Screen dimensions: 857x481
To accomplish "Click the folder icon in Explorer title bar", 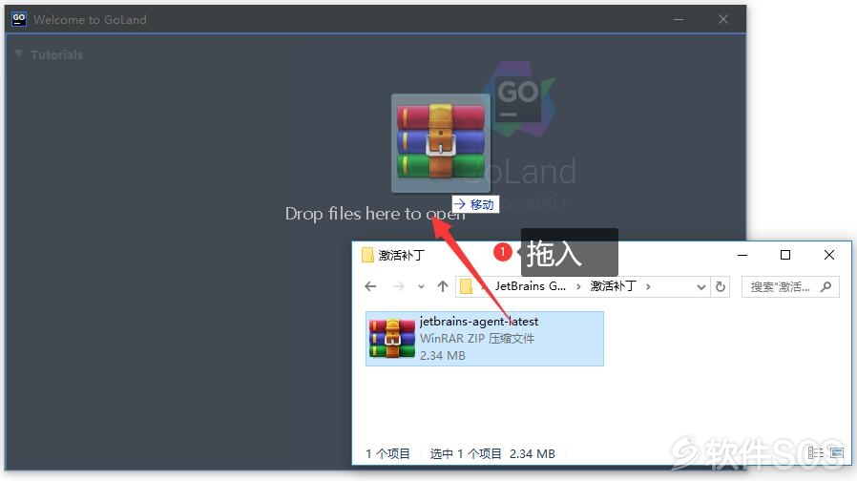I will point(367,255).
